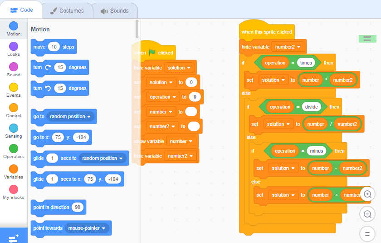Click the Add Extension icon
This screenshot has width=381, height=243.
tap(14, 238)
